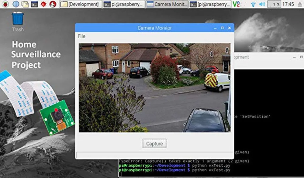This screenshot has width=304, height=178.
Task: Close the Camera Monitor window
Action: click(230, 28)
